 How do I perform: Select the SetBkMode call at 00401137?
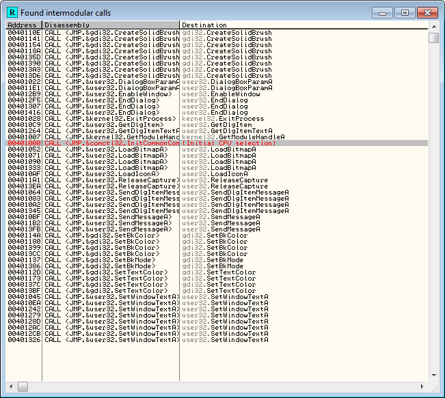[217, 260]
